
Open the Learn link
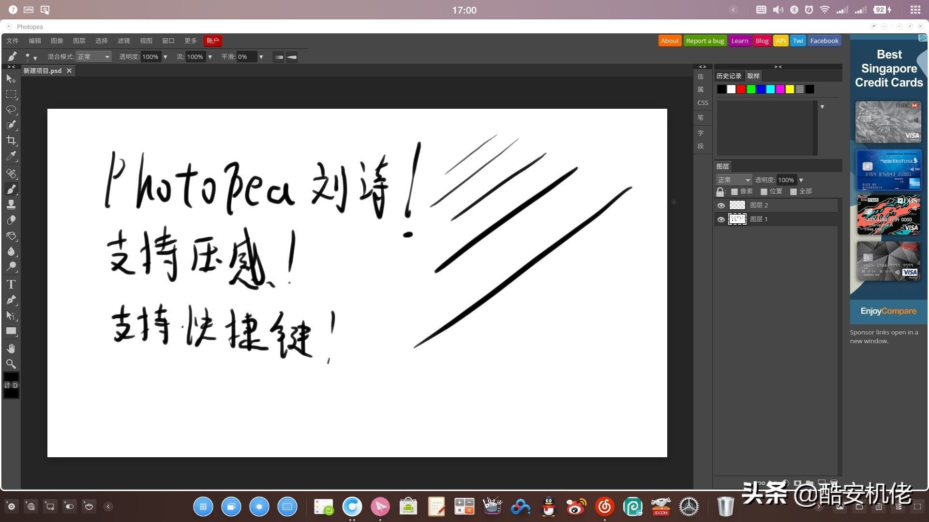click(x=739, y=41)
